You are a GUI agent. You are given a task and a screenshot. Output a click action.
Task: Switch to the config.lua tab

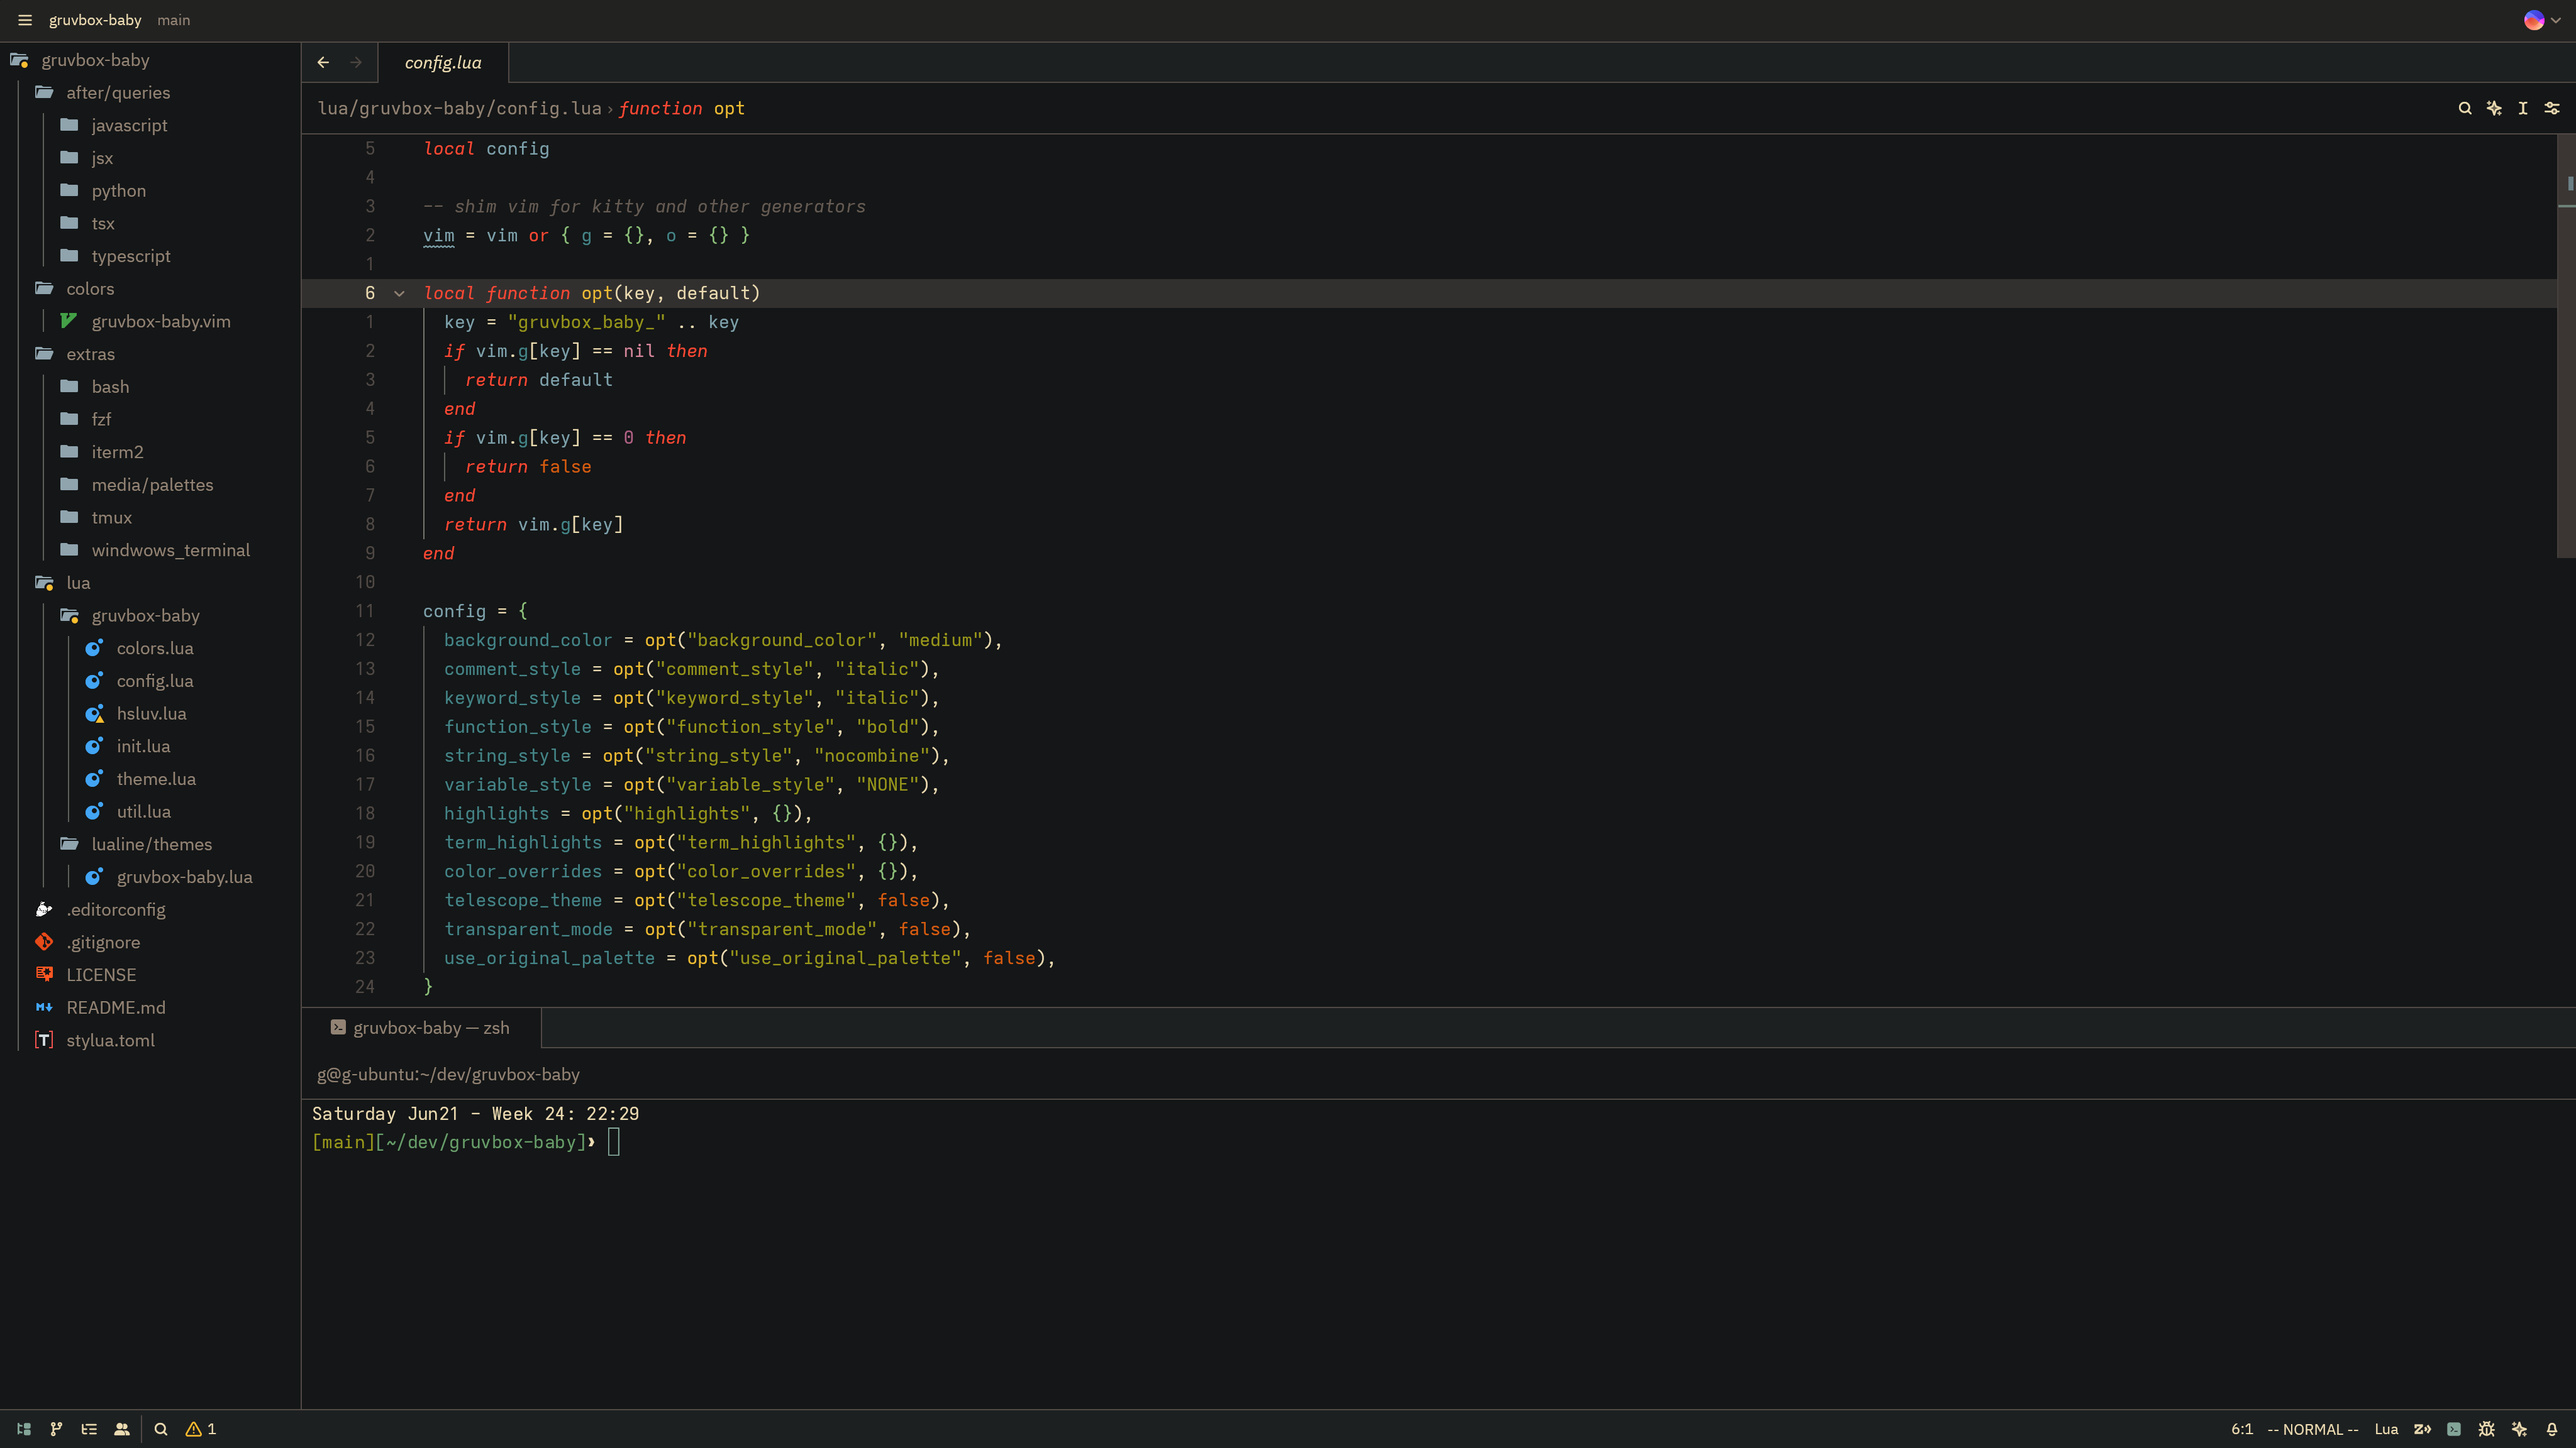click(443, 62)
